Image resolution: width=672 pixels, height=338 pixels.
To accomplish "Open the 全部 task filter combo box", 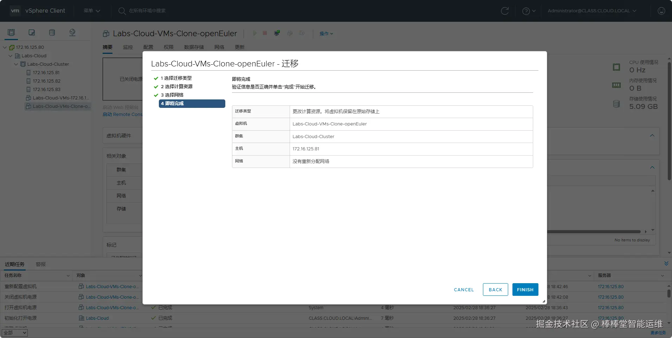I will click(x=15, y=333).
